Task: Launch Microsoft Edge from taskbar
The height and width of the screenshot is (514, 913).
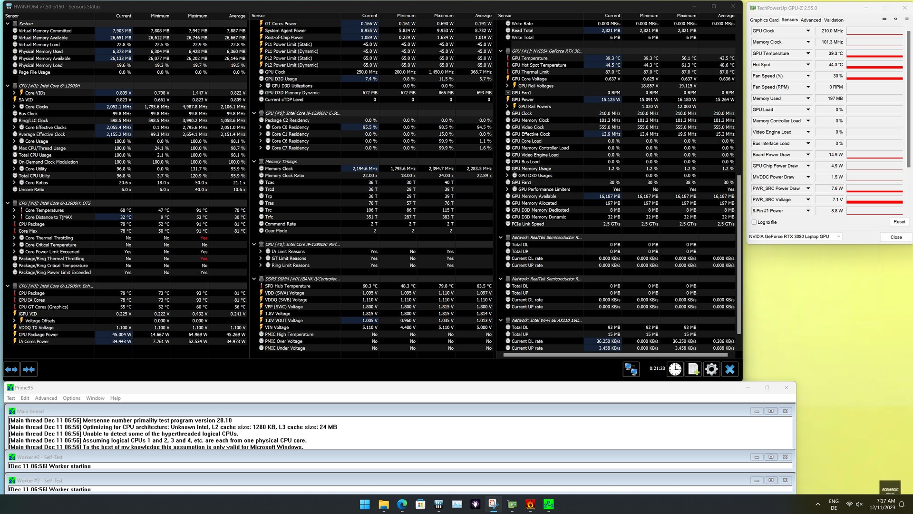Action: coord(402,504)
